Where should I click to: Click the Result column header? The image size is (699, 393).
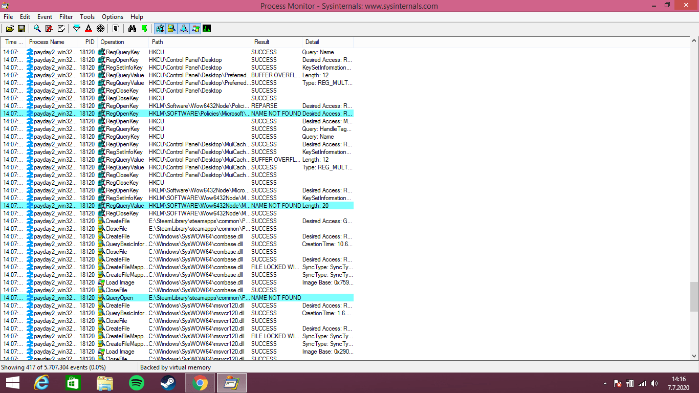pos(276,42)
